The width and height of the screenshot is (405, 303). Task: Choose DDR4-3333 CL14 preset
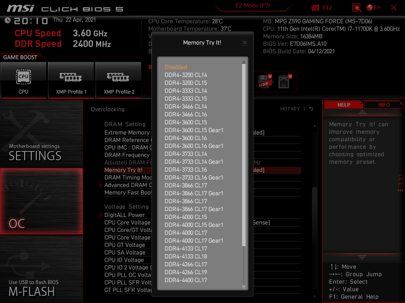coord(186,91)
